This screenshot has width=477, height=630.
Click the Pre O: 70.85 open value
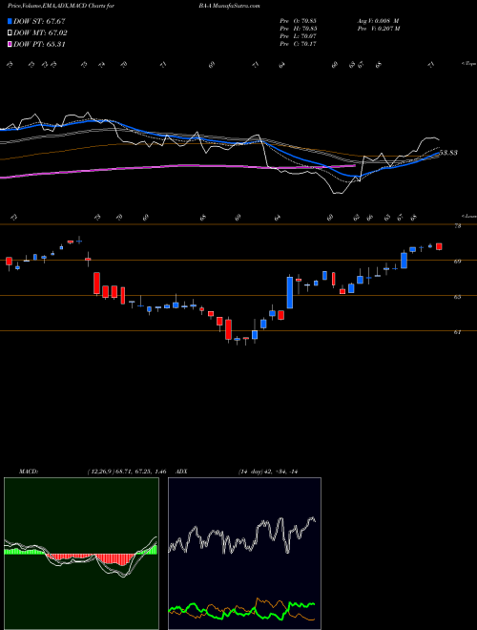(x=299, y=21)
